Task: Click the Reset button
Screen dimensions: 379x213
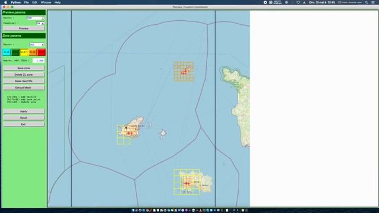Action: [x=24, y=118]
